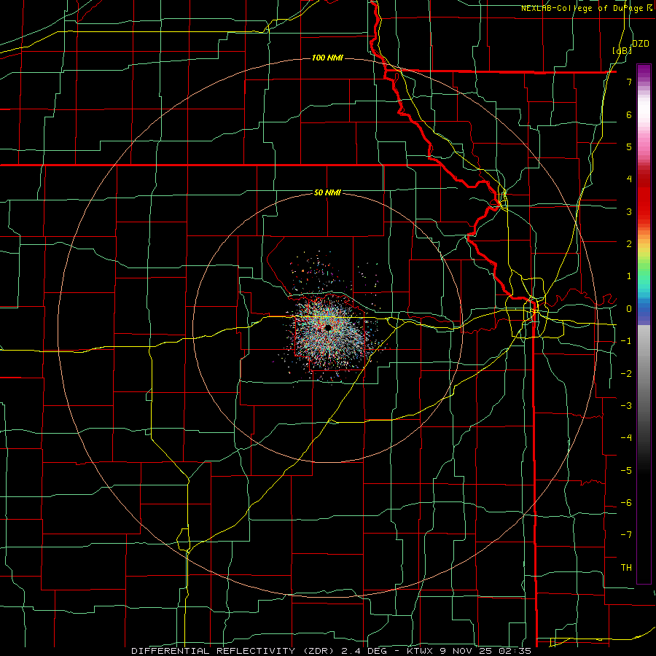Click the 50 NMI range ring label

327,192
